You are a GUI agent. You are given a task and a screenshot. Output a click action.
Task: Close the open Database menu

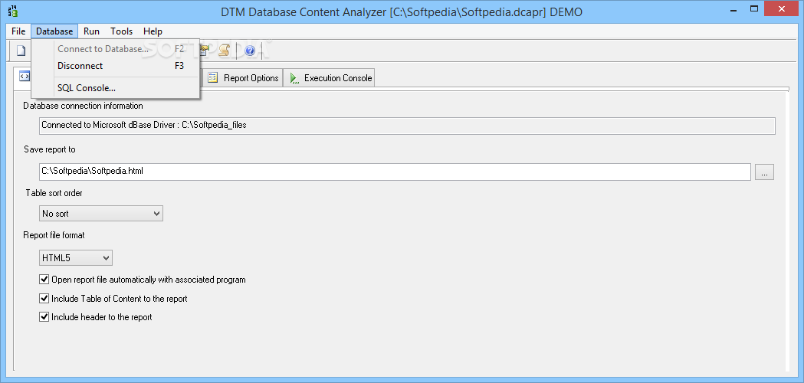[54, 31]
